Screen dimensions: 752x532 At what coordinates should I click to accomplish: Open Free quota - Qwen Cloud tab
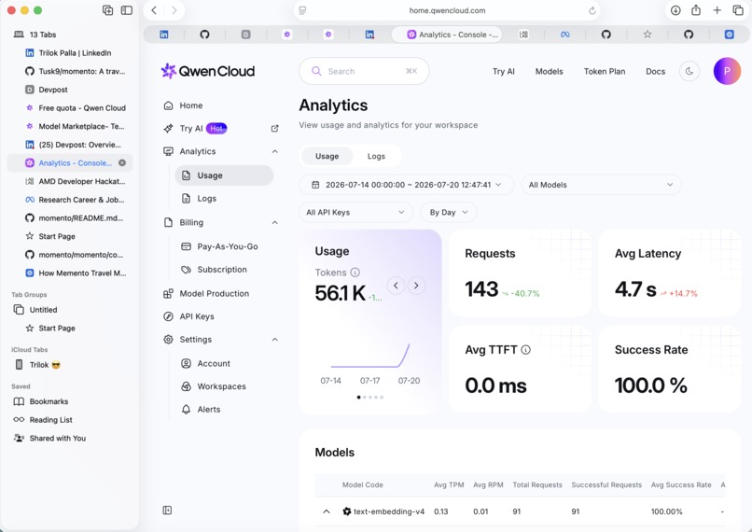70,108
